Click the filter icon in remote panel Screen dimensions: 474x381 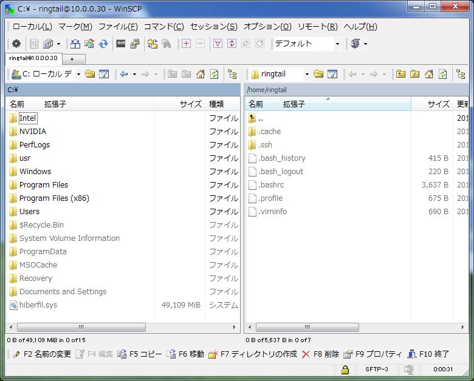click(x=332, y=74)
